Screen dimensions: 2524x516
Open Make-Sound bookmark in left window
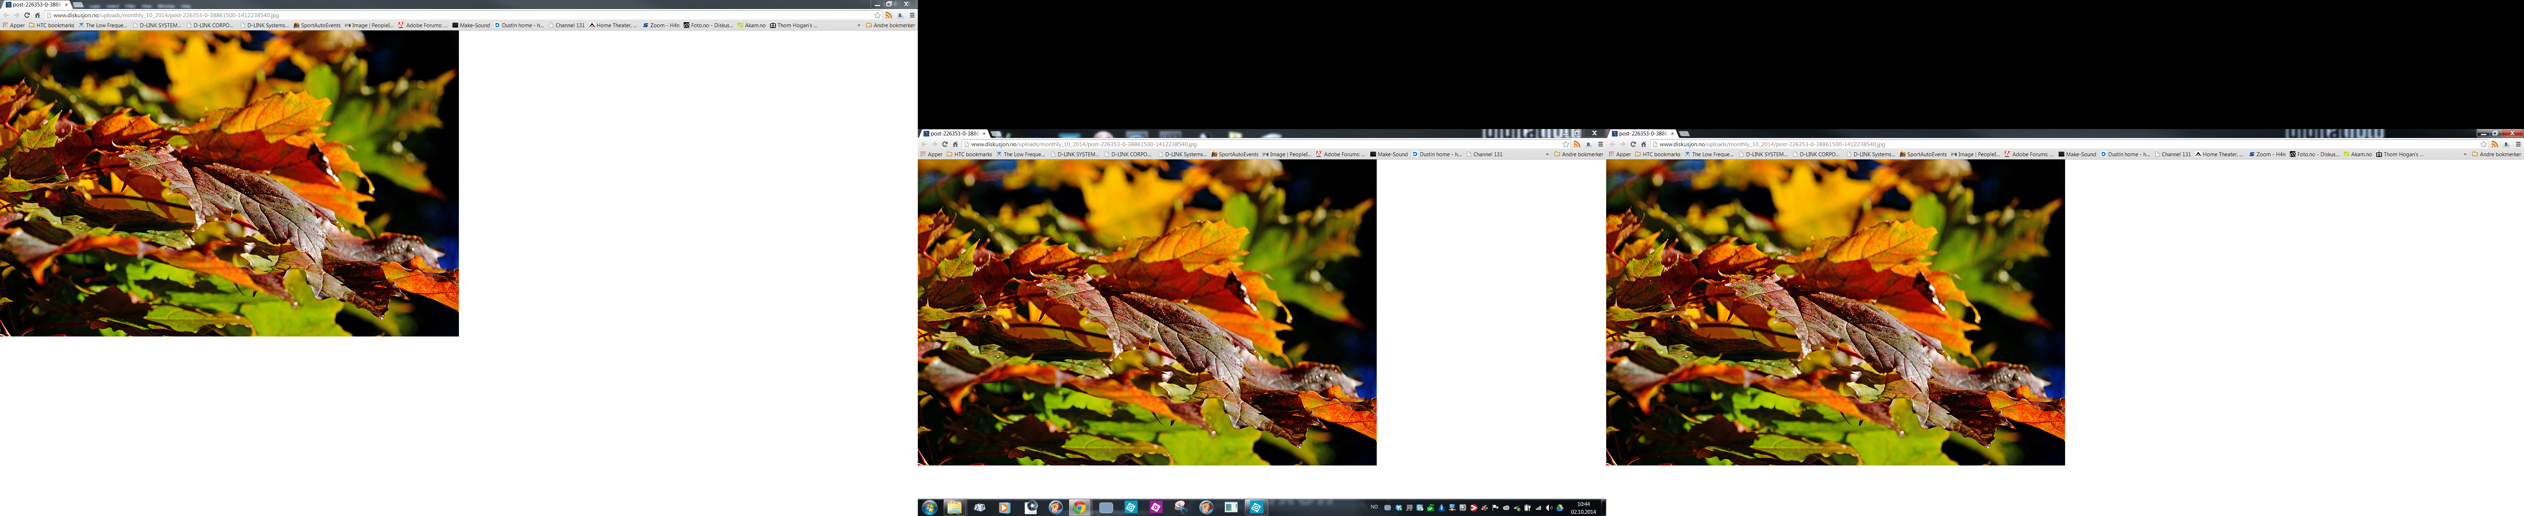point(471,25)
